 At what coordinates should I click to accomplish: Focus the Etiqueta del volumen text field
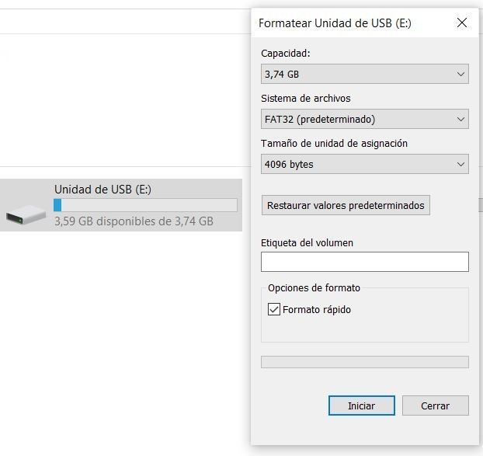(365, 262)
